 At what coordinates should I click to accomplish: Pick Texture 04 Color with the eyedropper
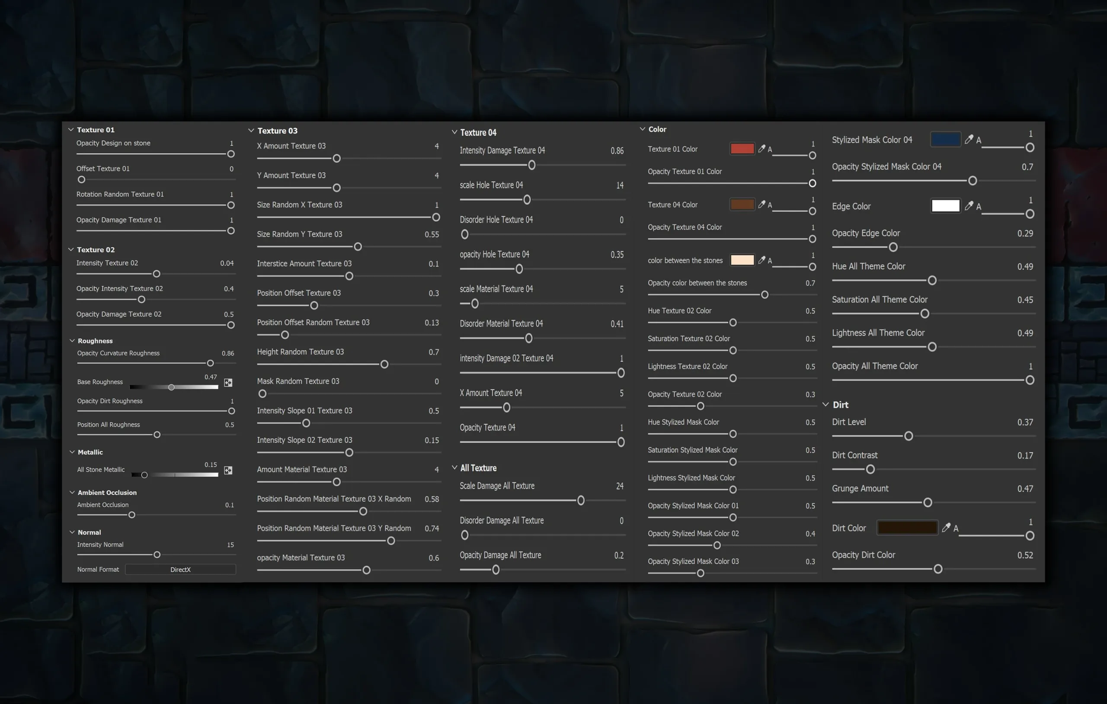762,205
